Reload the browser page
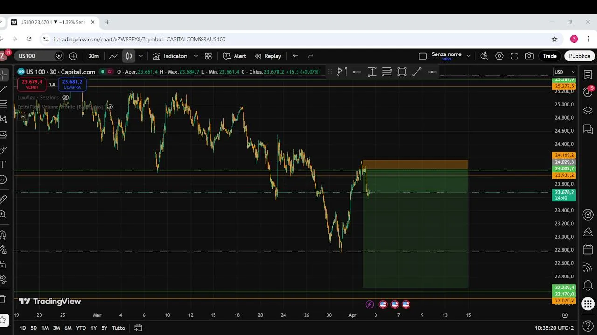Screen dimensions: 597x335 click(29, 39)
